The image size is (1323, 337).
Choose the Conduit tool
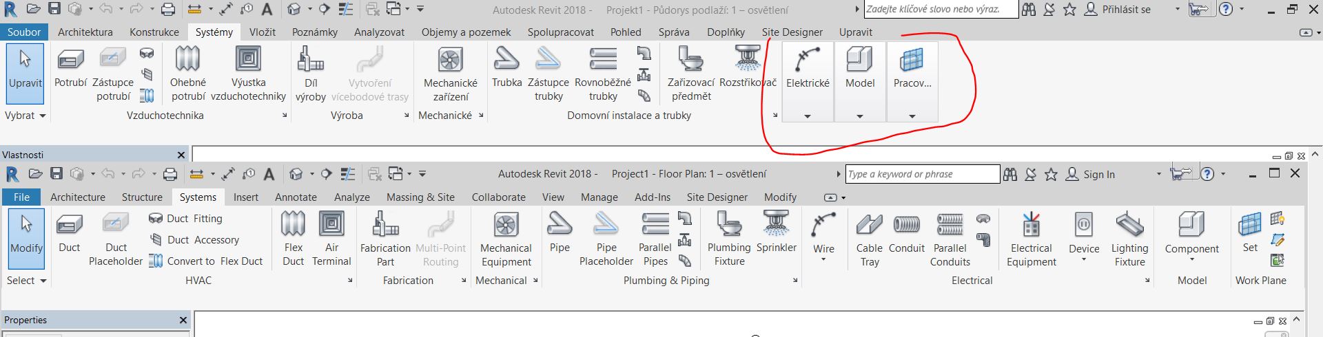pos(907,234)
